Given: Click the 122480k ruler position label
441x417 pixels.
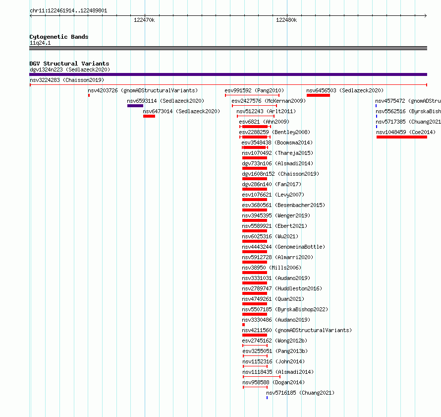Looking at the screenshot, I should coord(286,20).
